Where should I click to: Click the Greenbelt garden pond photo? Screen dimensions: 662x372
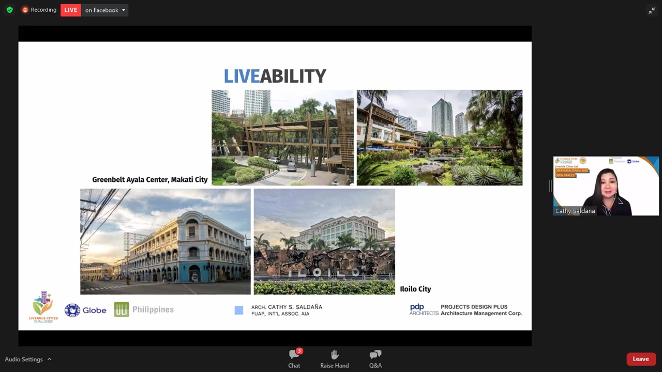click(x=439, y=137)
